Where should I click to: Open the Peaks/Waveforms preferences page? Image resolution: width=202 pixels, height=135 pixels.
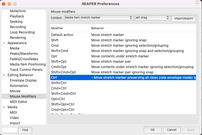(x=24, y=54)
